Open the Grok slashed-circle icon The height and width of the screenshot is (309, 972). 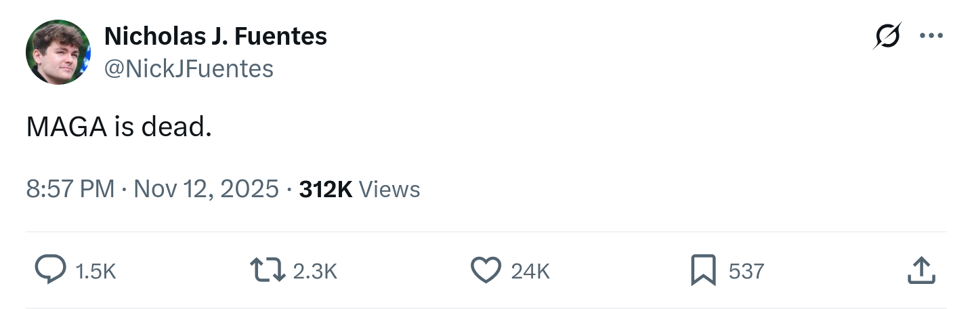click(887, 36)
